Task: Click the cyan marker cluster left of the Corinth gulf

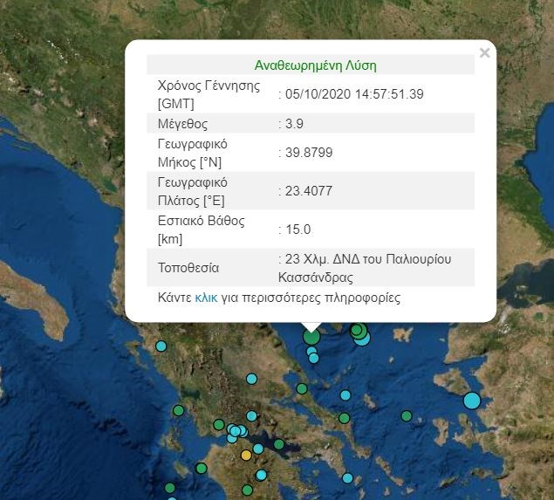Action: (234, 431)
